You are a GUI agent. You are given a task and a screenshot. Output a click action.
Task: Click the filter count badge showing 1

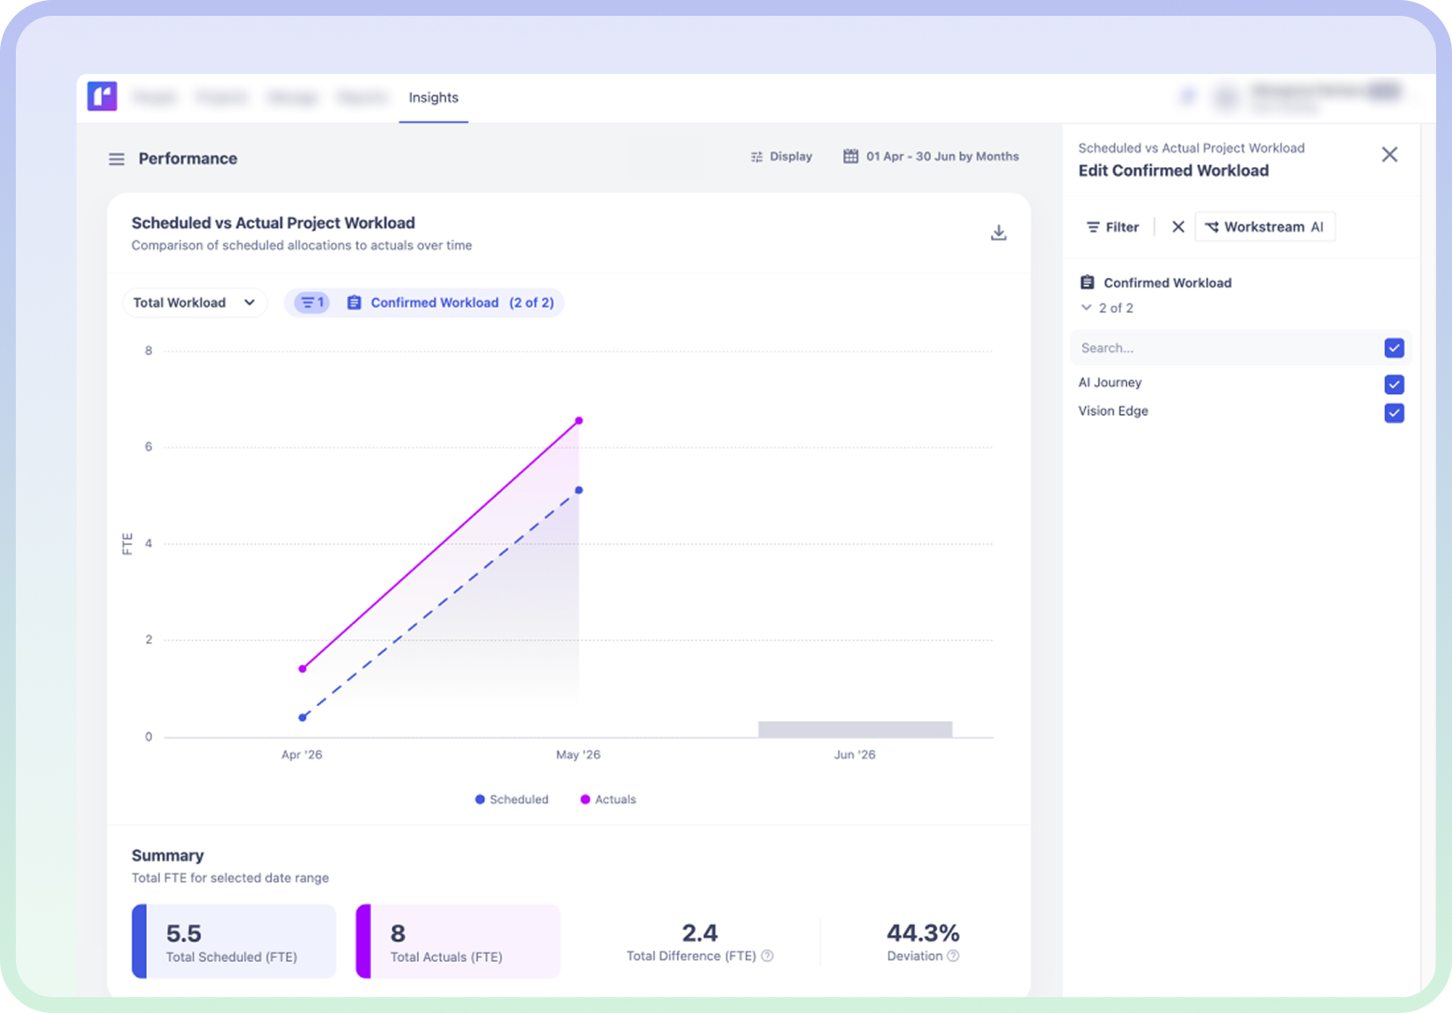(x=312, y=302)
